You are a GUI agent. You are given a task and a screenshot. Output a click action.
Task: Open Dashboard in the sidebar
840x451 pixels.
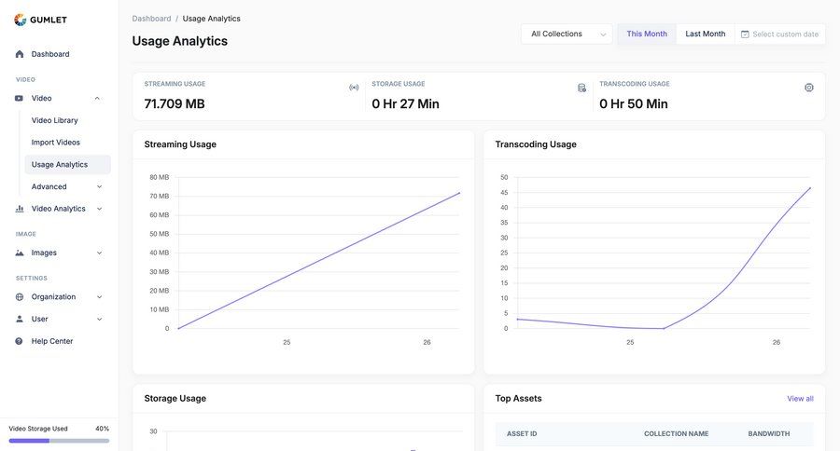coord(50,54)
